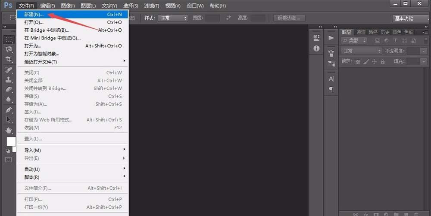Image resolution: width=431 pixels, height=216 pixels.
Task: Choose 新建(N)... from File menu
Action: [72, 15]
